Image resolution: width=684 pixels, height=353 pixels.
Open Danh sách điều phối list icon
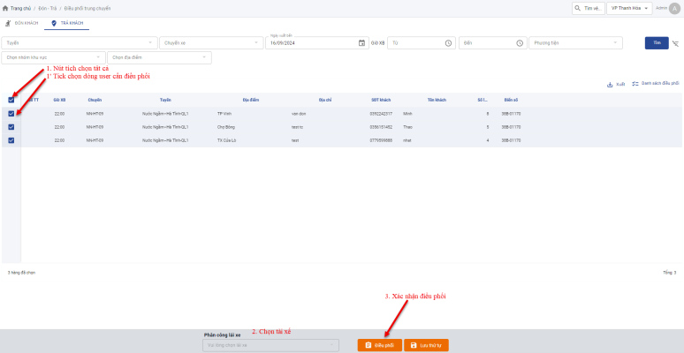pos(635,84)
